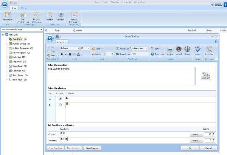This screenshot has height=155, width=227.
Task: Select the Question tab in dialog
Action: [x=62, y=42]
